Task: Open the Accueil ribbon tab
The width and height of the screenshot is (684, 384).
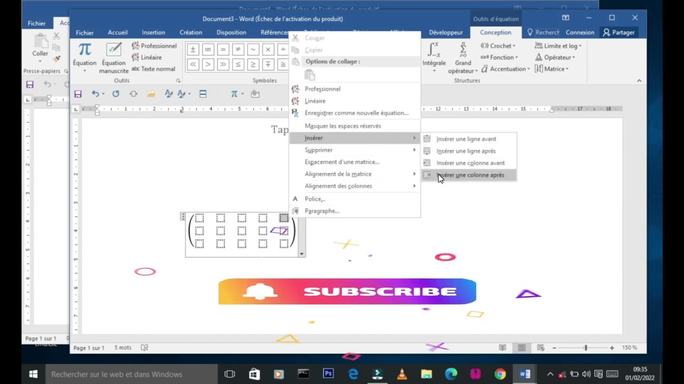Action: (118, 33)
